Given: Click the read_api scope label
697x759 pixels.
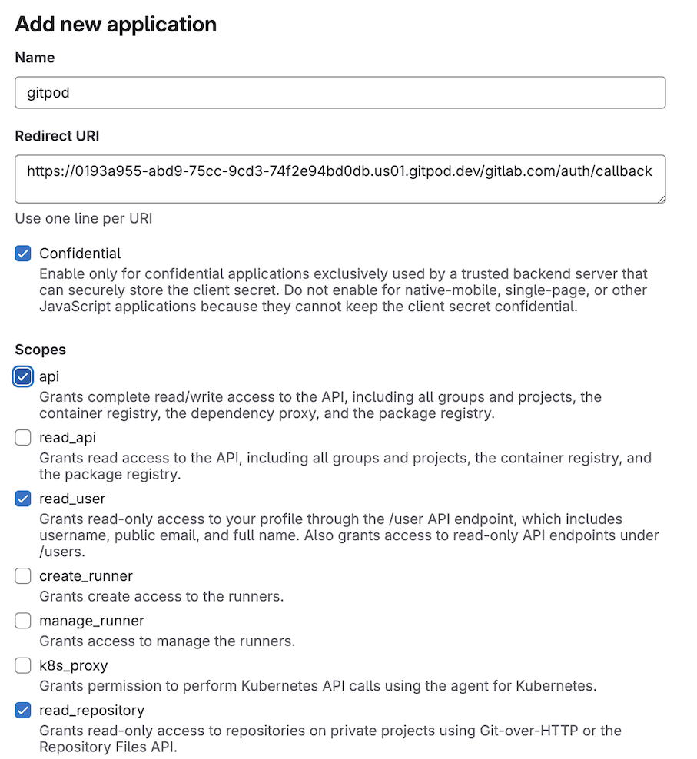Looking at the screenshot, I should point(68,438).
